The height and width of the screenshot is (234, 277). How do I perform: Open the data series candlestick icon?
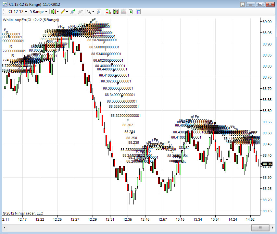pyautogui.click(x=116, y=12)
